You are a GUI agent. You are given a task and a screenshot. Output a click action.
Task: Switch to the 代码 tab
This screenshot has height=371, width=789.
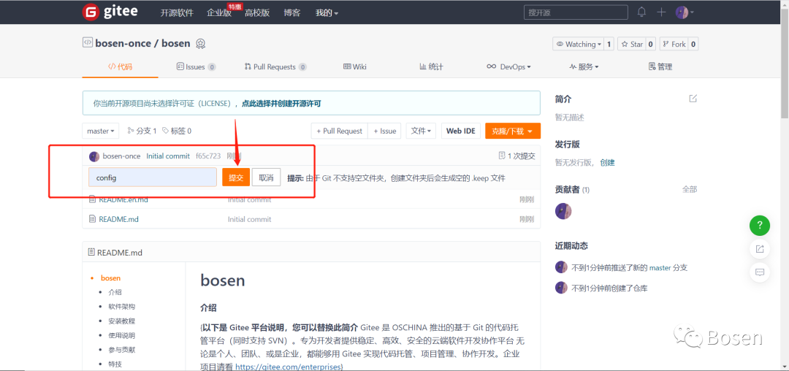click(121, 67)
